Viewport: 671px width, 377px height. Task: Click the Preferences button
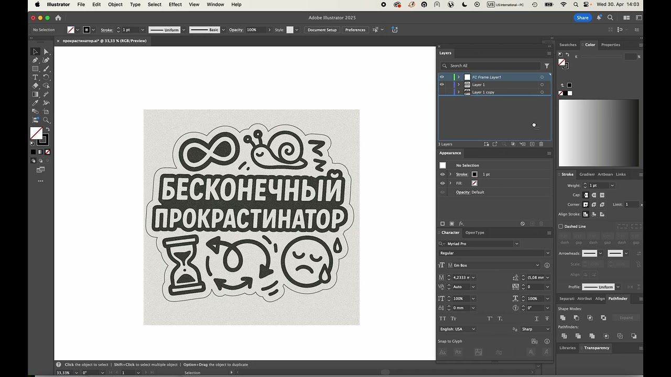click(355, 30)
